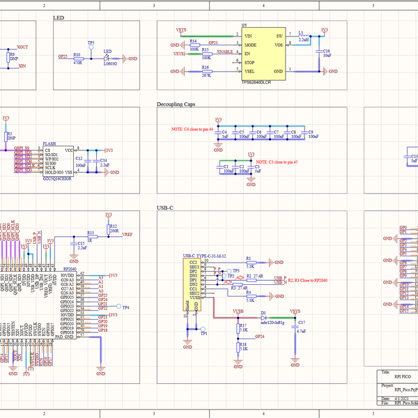Select capacitor C16 10uF
418x418 pixels.
[x=319, y=52]
